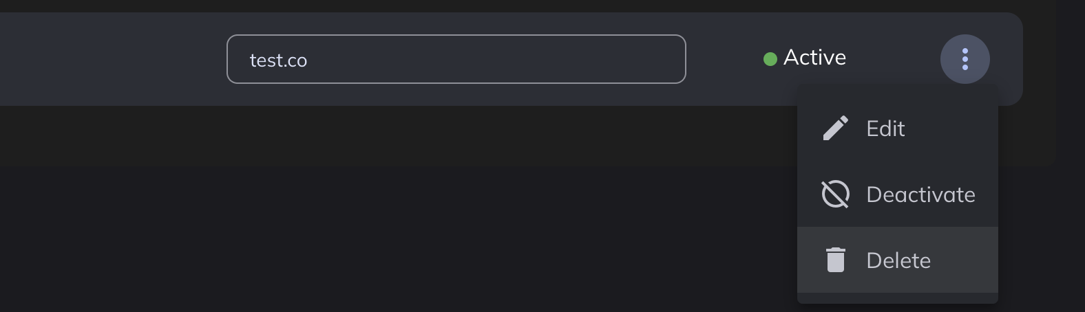1085x312 pixels.
Task: Open the edit action for test.co
Action: (897, 128)
